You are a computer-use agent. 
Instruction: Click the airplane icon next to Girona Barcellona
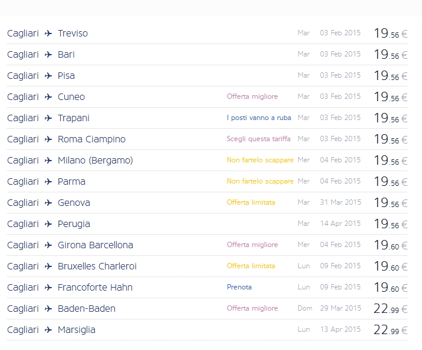48,245
